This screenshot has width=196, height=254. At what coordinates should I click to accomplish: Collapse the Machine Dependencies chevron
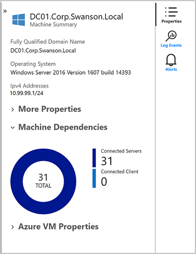[13, 128]
